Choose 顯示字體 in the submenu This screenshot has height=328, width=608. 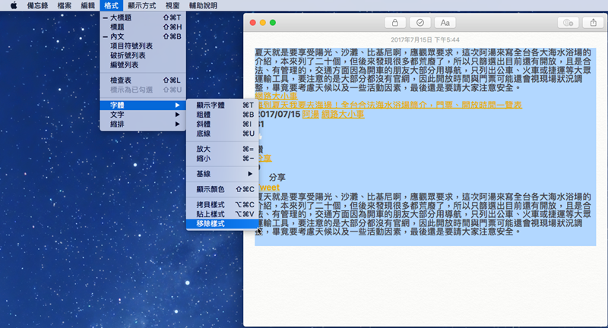(x=223, y=105)
